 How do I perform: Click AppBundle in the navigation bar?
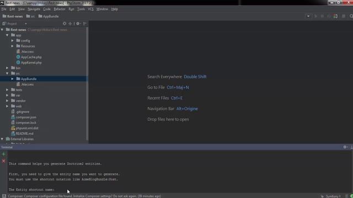(x=49, y=16)
